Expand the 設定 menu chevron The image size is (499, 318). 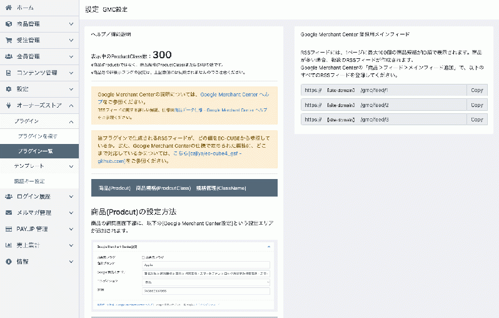click(71, 89)
